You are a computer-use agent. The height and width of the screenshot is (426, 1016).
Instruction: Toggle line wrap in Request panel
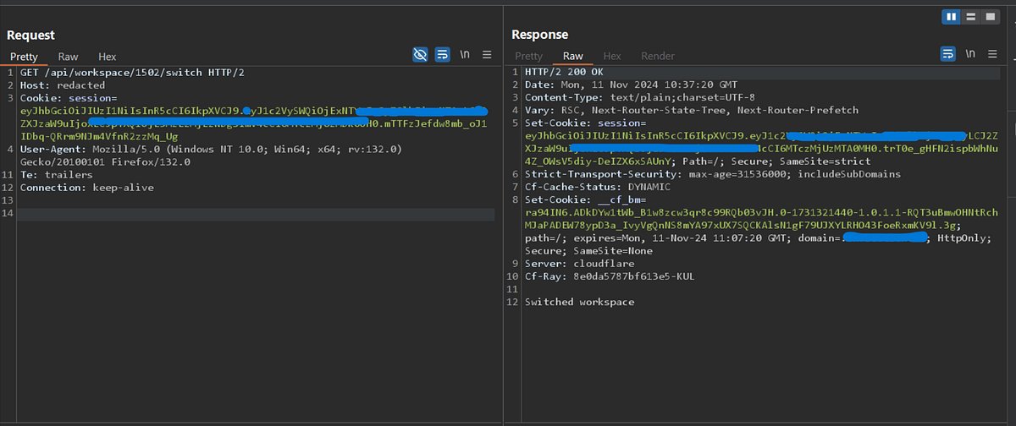point(442,54)
